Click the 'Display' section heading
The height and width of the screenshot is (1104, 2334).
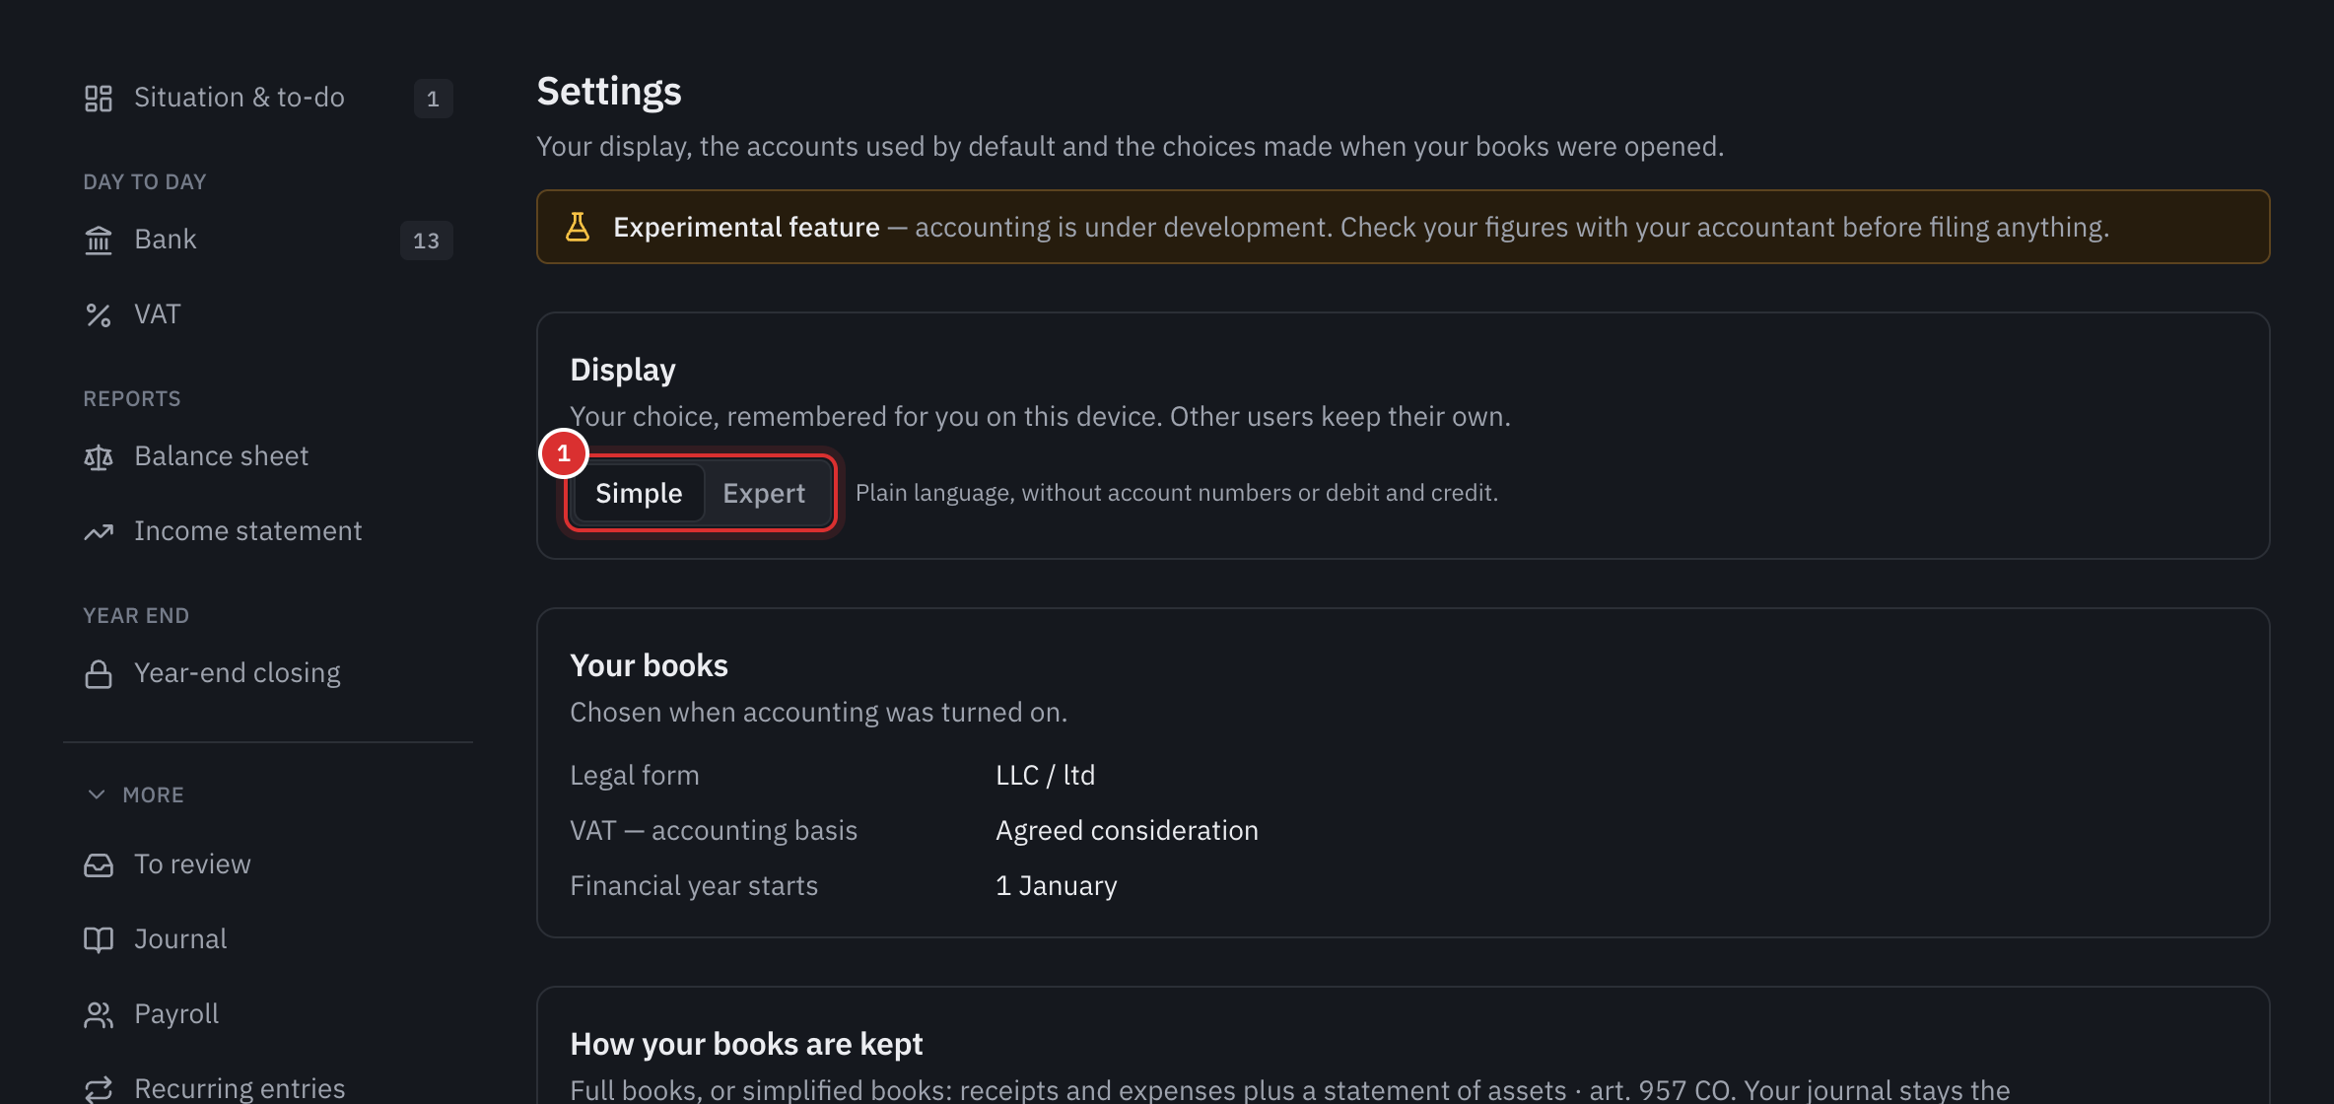point(623,370)
